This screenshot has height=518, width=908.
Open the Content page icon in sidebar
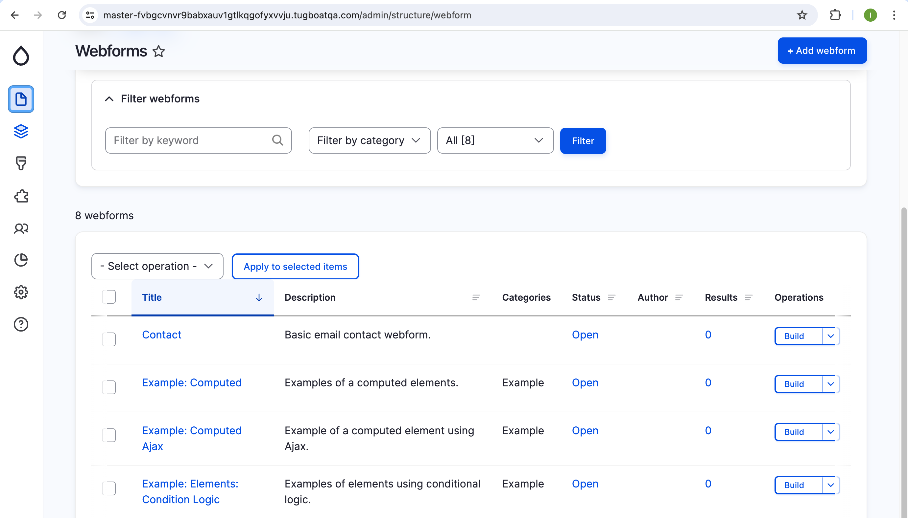pos(21,99)
